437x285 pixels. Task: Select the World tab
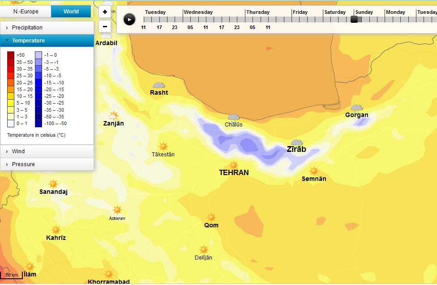pos(71,12)
